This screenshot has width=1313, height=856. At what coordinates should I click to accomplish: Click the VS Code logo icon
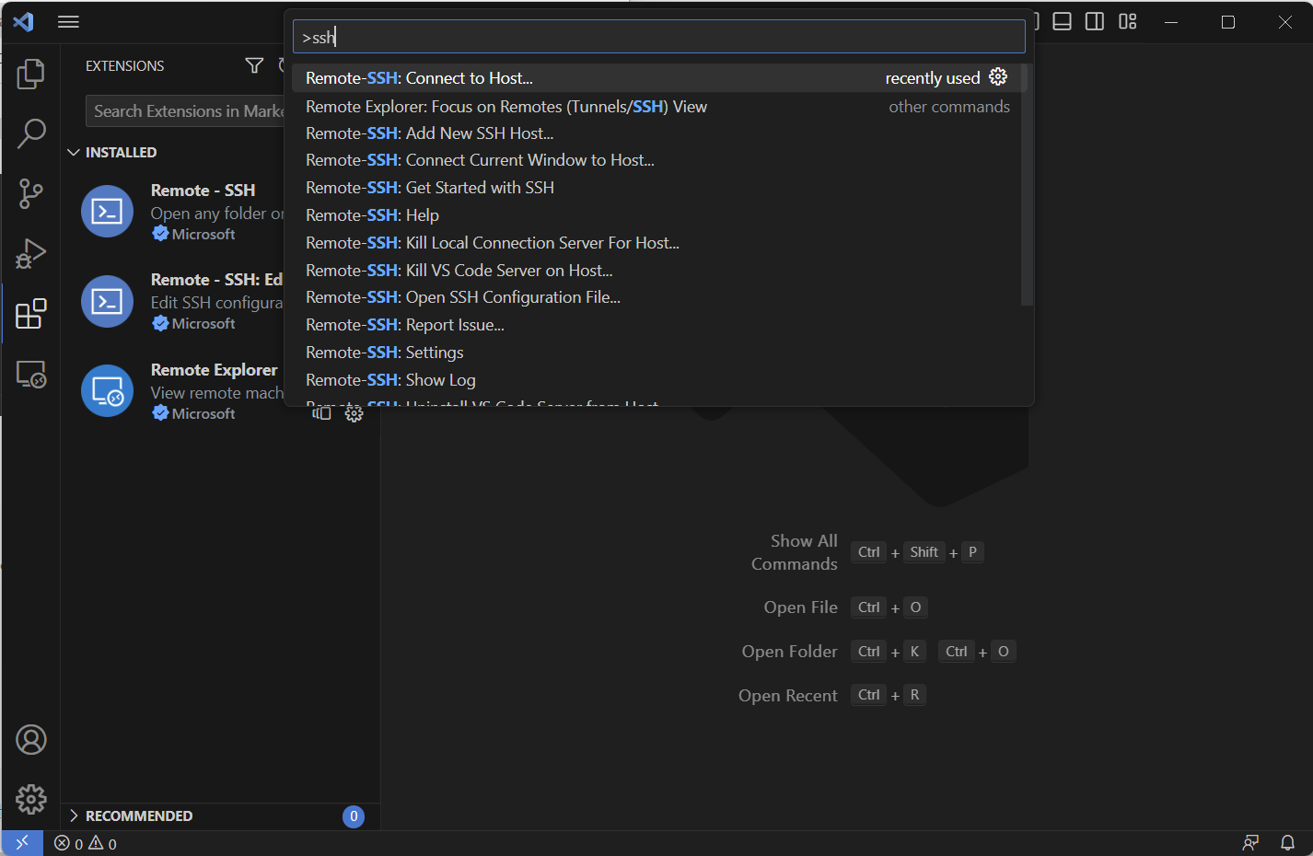coord(24,22)
